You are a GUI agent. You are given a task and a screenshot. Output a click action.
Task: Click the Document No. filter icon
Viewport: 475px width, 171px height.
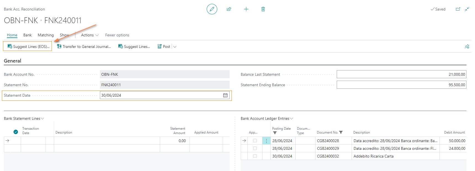point(341,132)
